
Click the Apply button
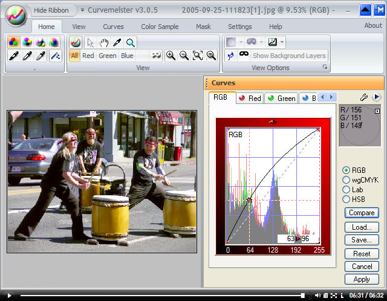click(362, 279)
